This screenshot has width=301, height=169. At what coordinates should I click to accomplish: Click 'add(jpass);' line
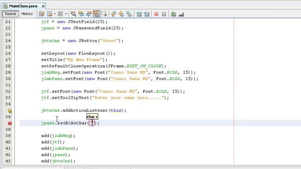point(55,154)
